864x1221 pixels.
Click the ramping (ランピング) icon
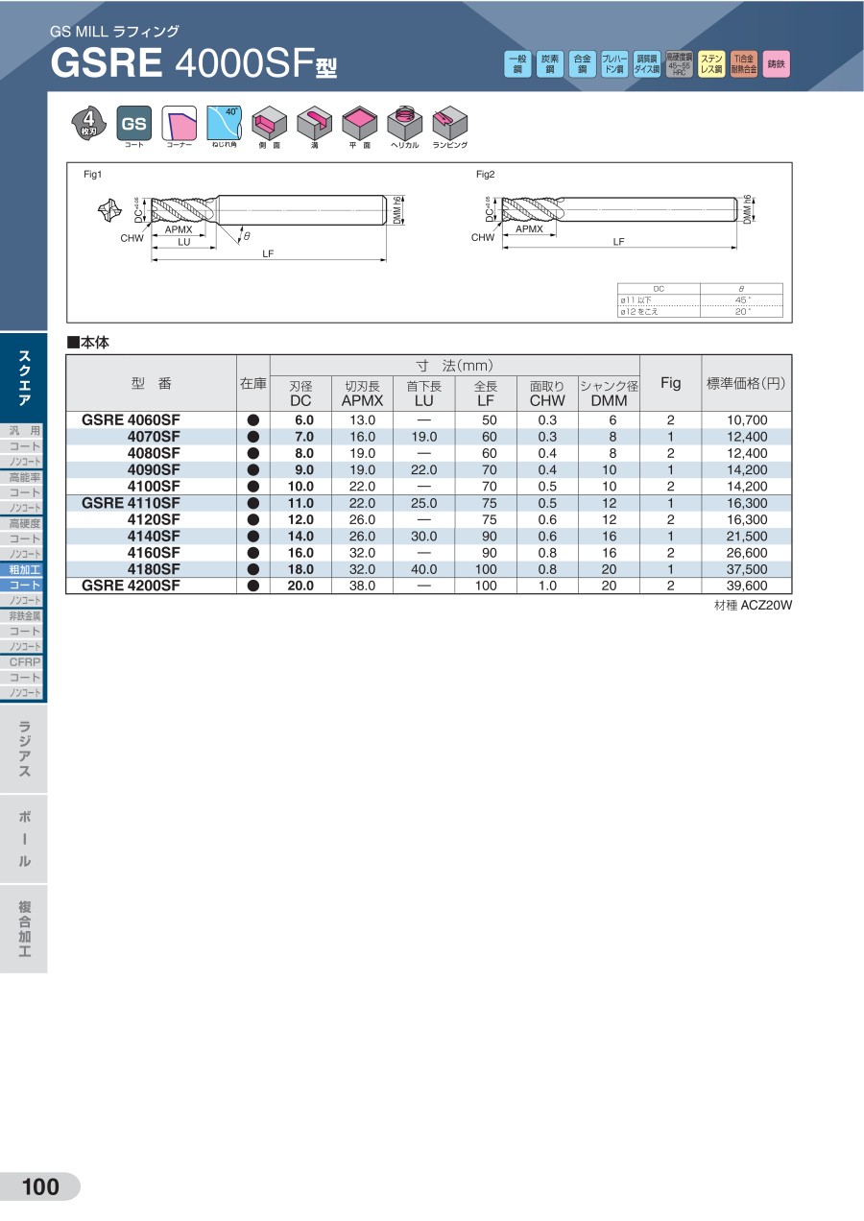click(449, 123)
